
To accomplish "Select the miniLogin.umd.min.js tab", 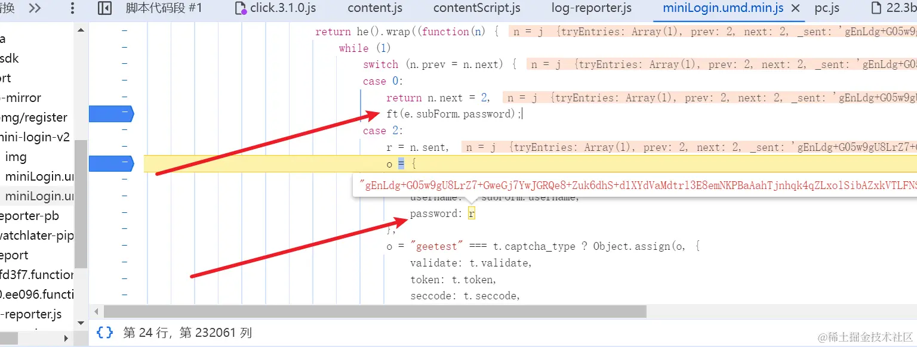I will coord(723,8).
